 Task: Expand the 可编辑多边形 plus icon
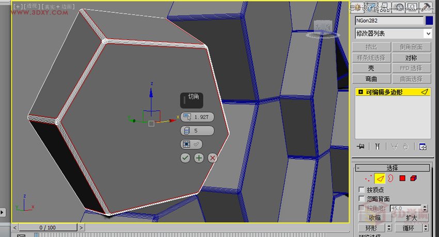coord(360,92)
